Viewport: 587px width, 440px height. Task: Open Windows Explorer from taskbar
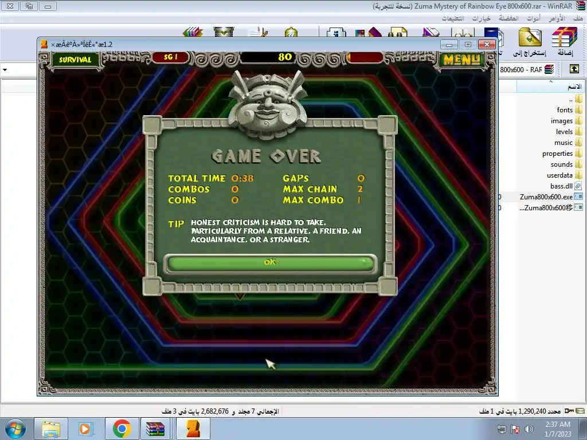click(51, 429)
